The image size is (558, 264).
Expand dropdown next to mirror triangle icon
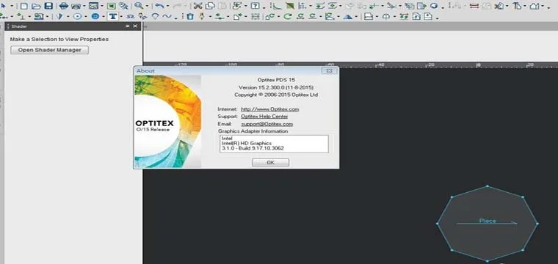coord(356,17)
